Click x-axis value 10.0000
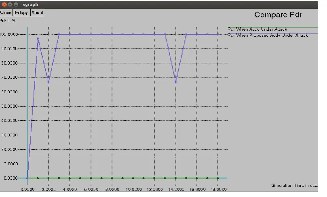This screenshot has height=197, width=327. point(134,189)
